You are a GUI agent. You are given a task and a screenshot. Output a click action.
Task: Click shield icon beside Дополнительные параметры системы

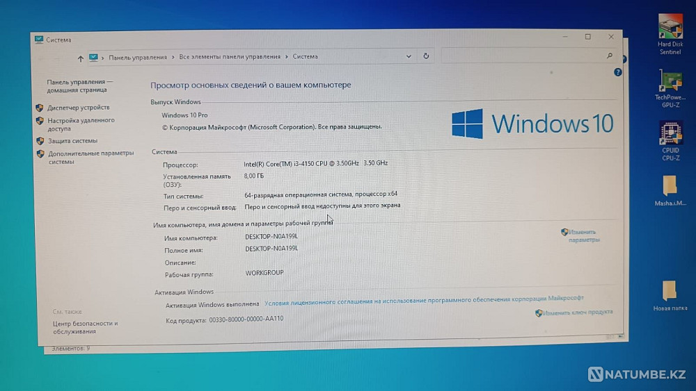coord(40,153)
